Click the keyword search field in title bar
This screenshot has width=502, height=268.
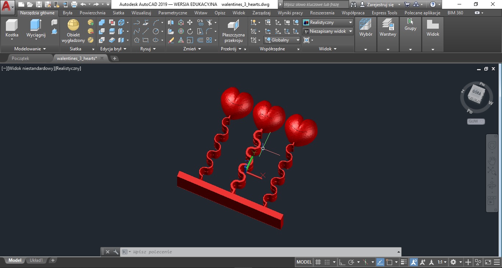pos(316,4)
